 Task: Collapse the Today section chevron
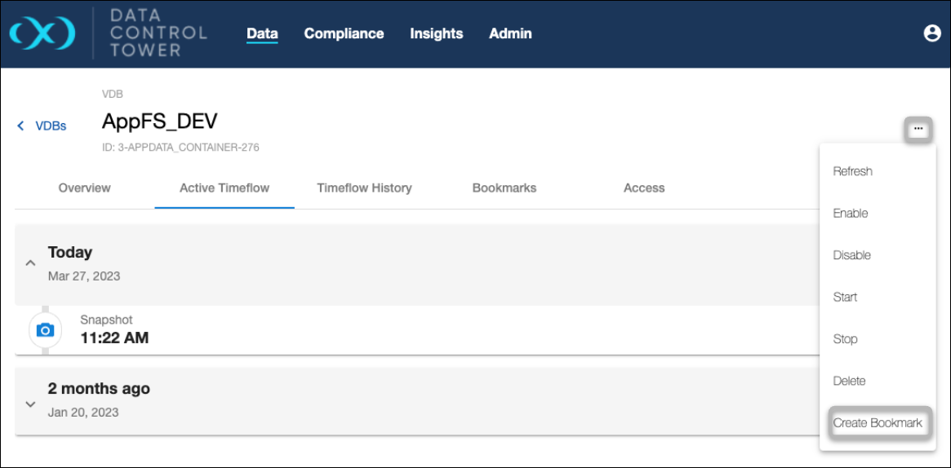[x=30, y=263]
